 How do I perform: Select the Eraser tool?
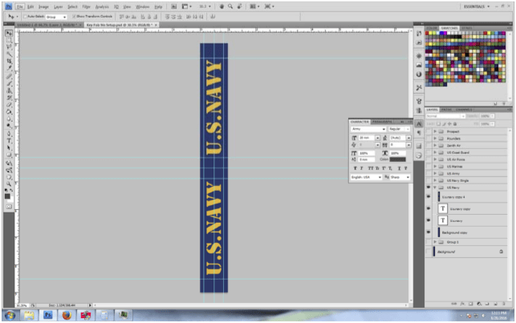coord(9,105)
